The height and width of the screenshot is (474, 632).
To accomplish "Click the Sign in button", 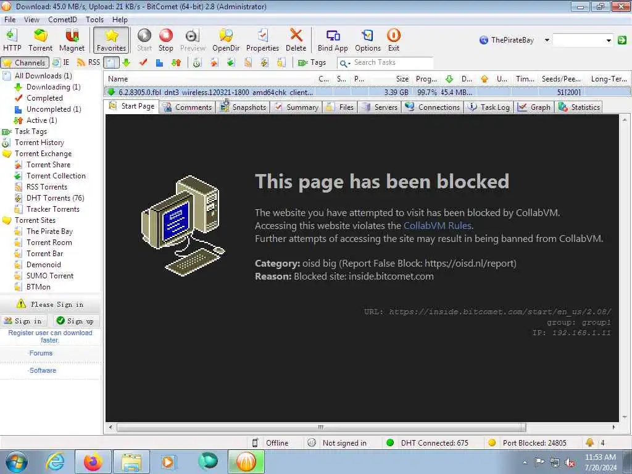I will 23,321.
